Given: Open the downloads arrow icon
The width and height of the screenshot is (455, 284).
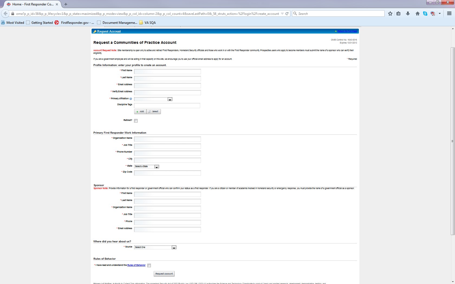Looking at the screenshot, I should click(408, 14).
